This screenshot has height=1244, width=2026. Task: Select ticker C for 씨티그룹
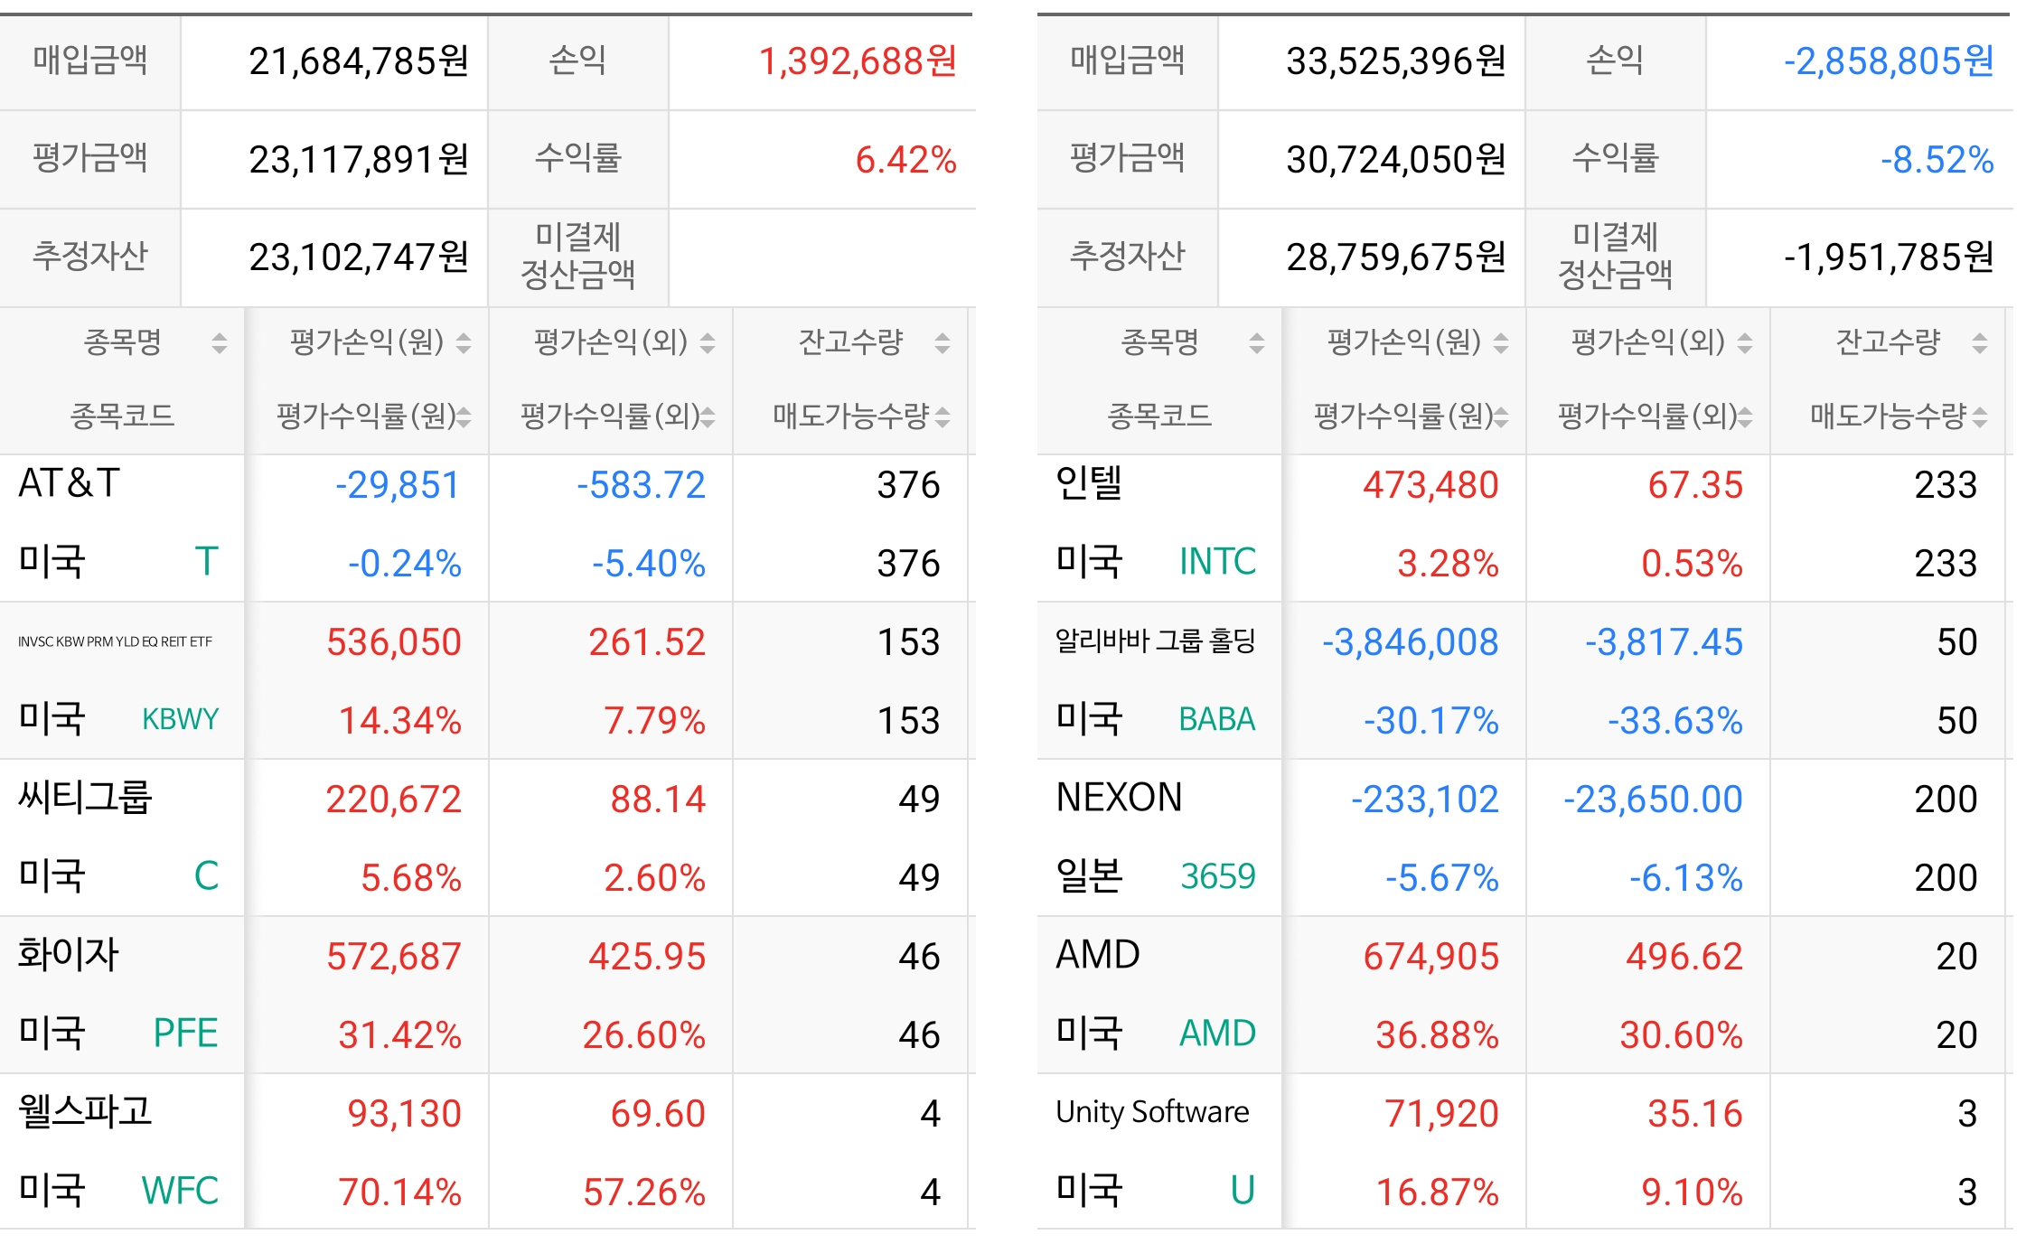click(x=207, y=876)
